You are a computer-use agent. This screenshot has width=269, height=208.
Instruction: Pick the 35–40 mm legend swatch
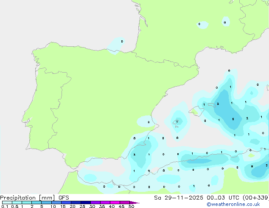click(x=105, y=202)
